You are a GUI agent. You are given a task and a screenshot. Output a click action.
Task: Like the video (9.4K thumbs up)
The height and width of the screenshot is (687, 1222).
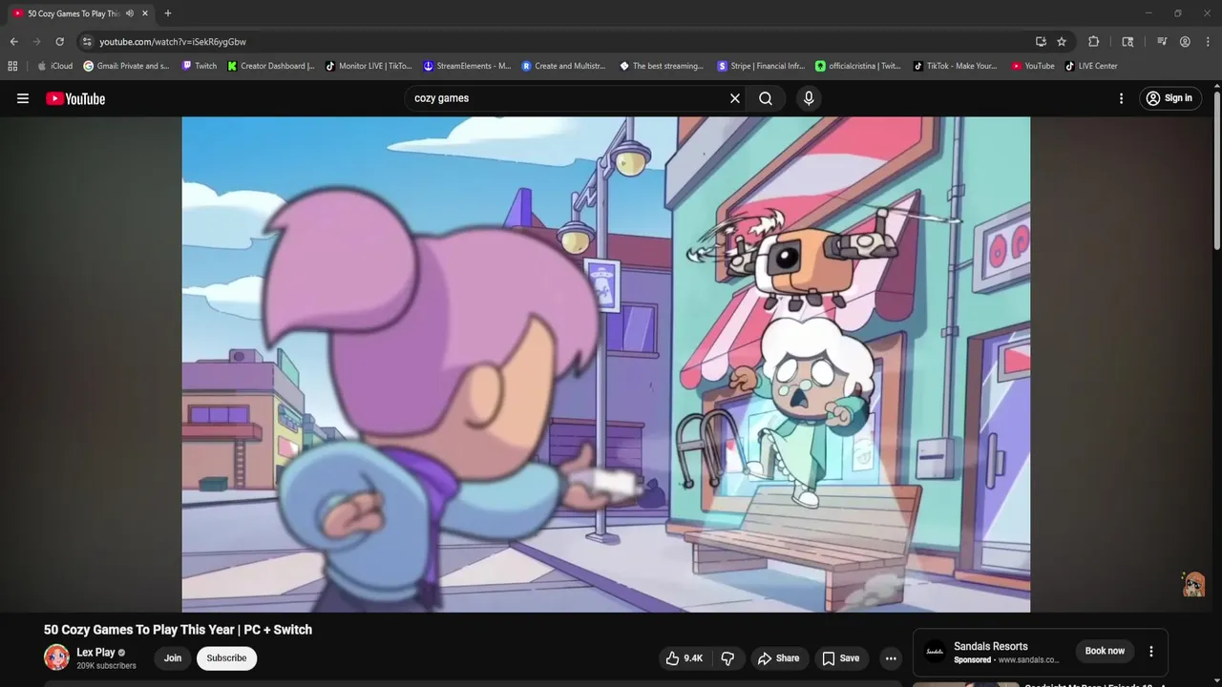685,658
